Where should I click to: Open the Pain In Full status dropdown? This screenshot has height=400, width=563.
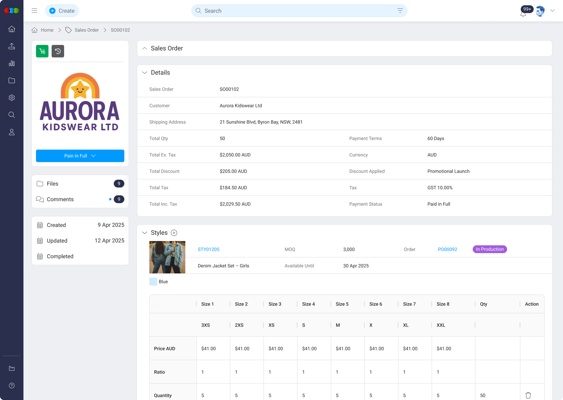pyautogui.click(x=80, y=155)
